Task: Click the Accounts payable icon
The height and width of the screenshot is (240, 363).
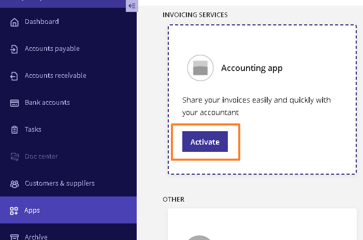Action: click(14, 49)
